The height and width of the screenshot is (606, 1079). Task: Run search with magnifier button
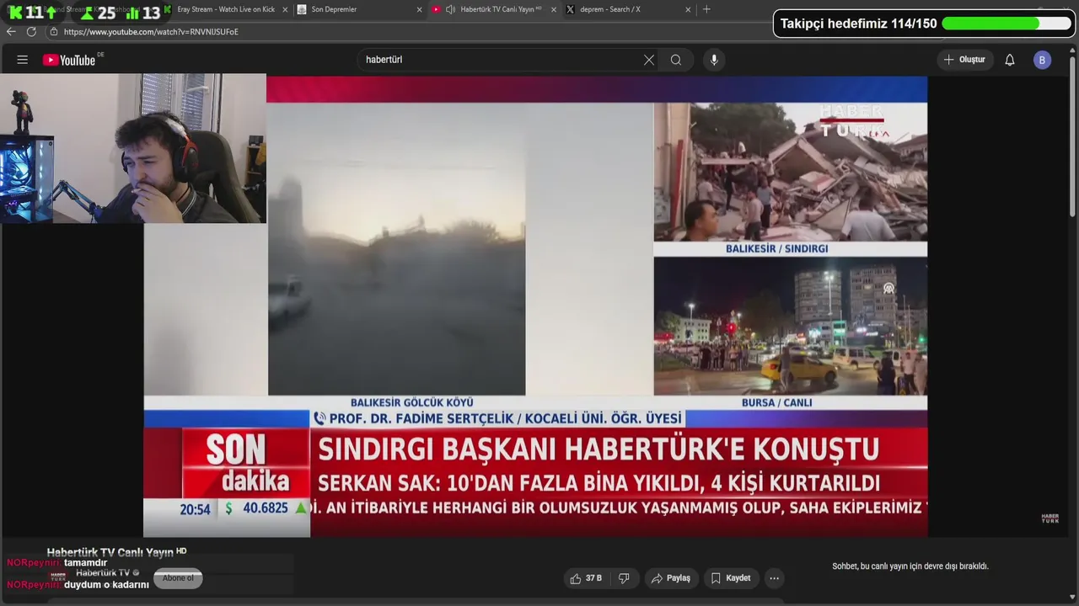(x=676, y=60)
